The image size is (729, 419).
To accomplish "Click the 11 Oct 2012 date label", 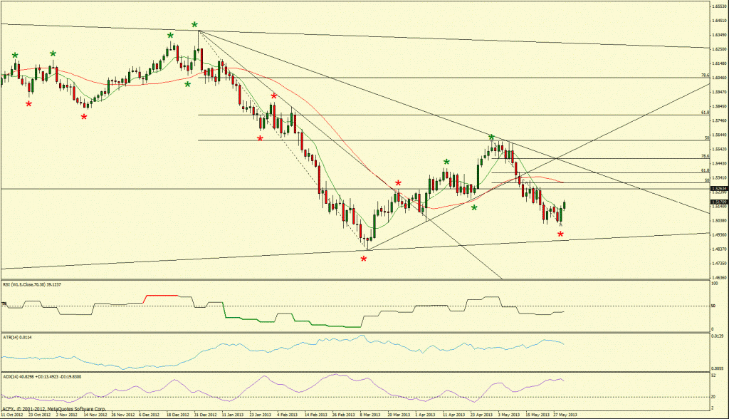I will point(14,413).
